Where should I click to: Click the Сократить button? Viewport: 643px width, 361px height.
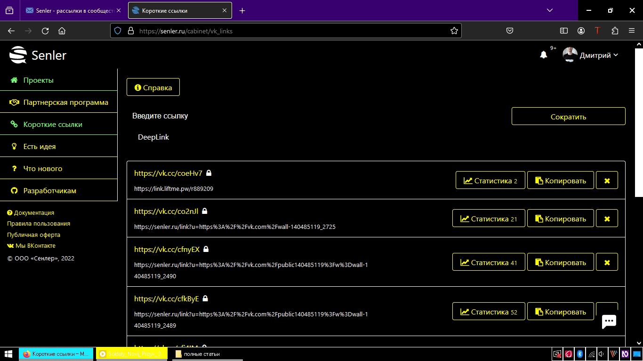tap(568, 116)
